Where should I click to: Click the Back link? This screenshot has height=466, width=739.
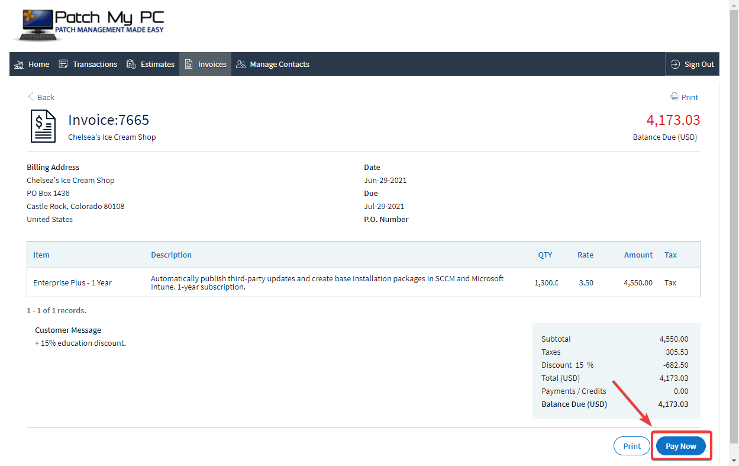pyautogui.click(x=41, y=97)
